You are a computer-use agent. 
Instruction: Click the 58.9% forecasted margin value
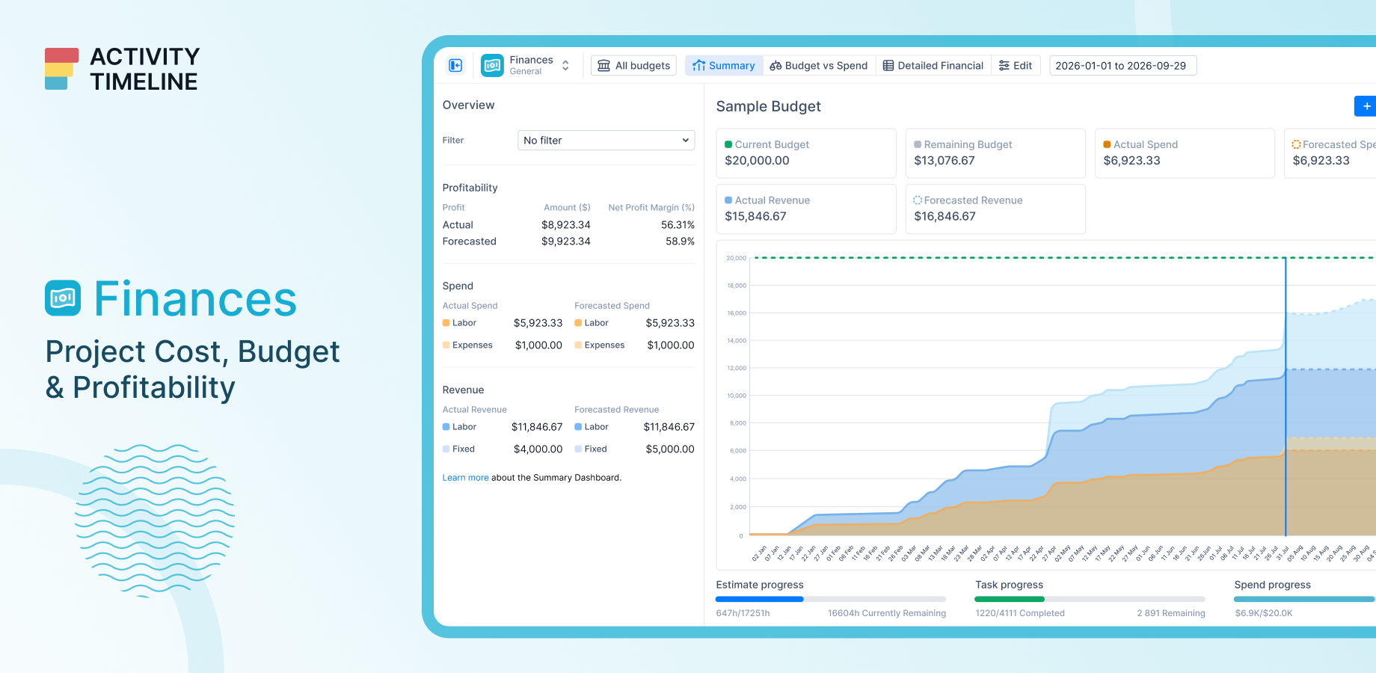tap(680, 242)
